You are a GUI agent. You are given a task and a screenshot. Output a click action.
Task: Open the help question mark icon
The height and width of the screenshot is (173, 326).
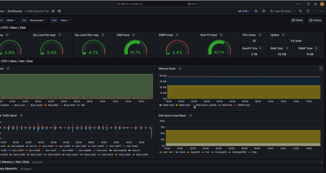click(308, 4)
